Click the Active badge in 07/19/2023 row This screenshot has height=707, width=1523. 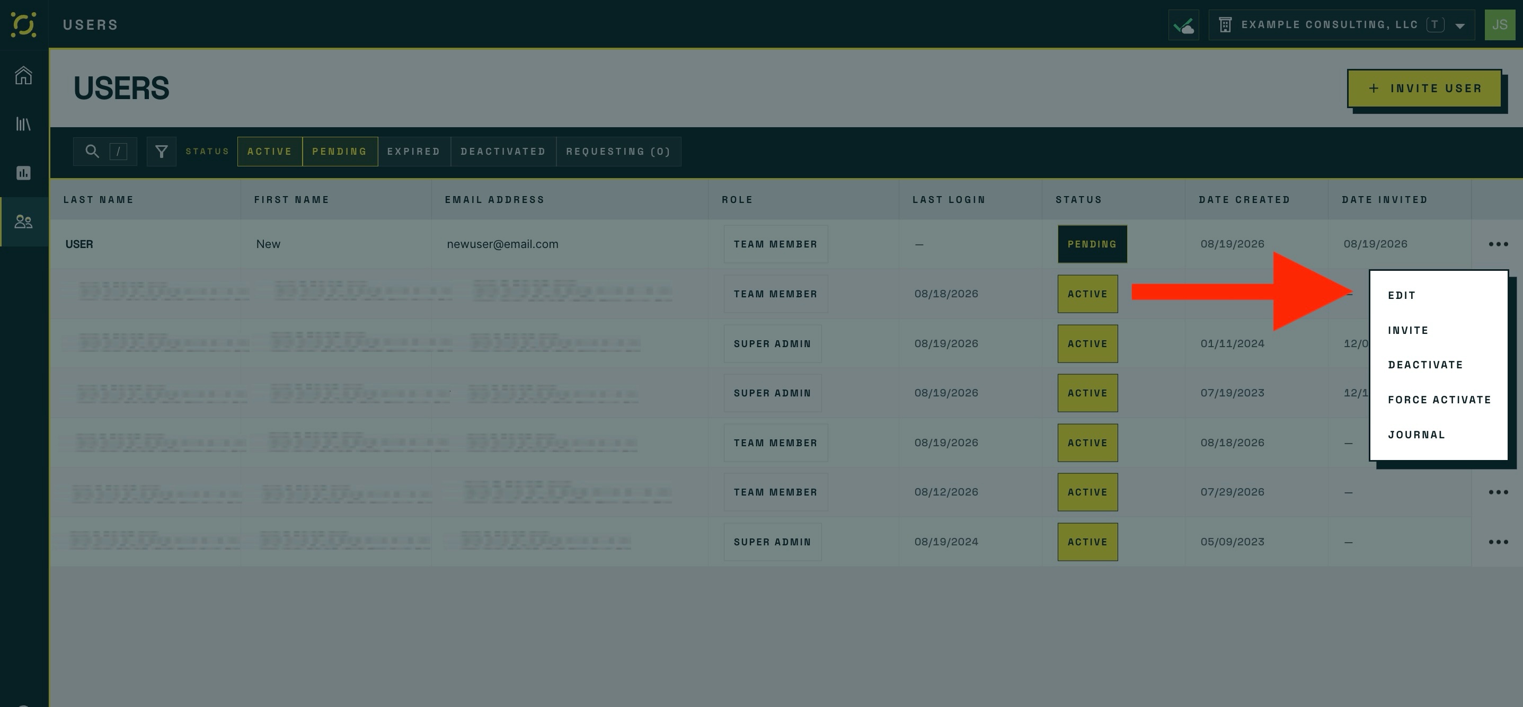1087,393
